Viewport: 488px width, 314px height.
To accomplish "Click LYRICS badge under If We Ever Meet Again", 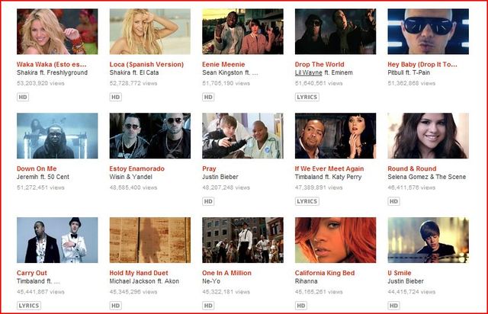I will coord(307,201).
